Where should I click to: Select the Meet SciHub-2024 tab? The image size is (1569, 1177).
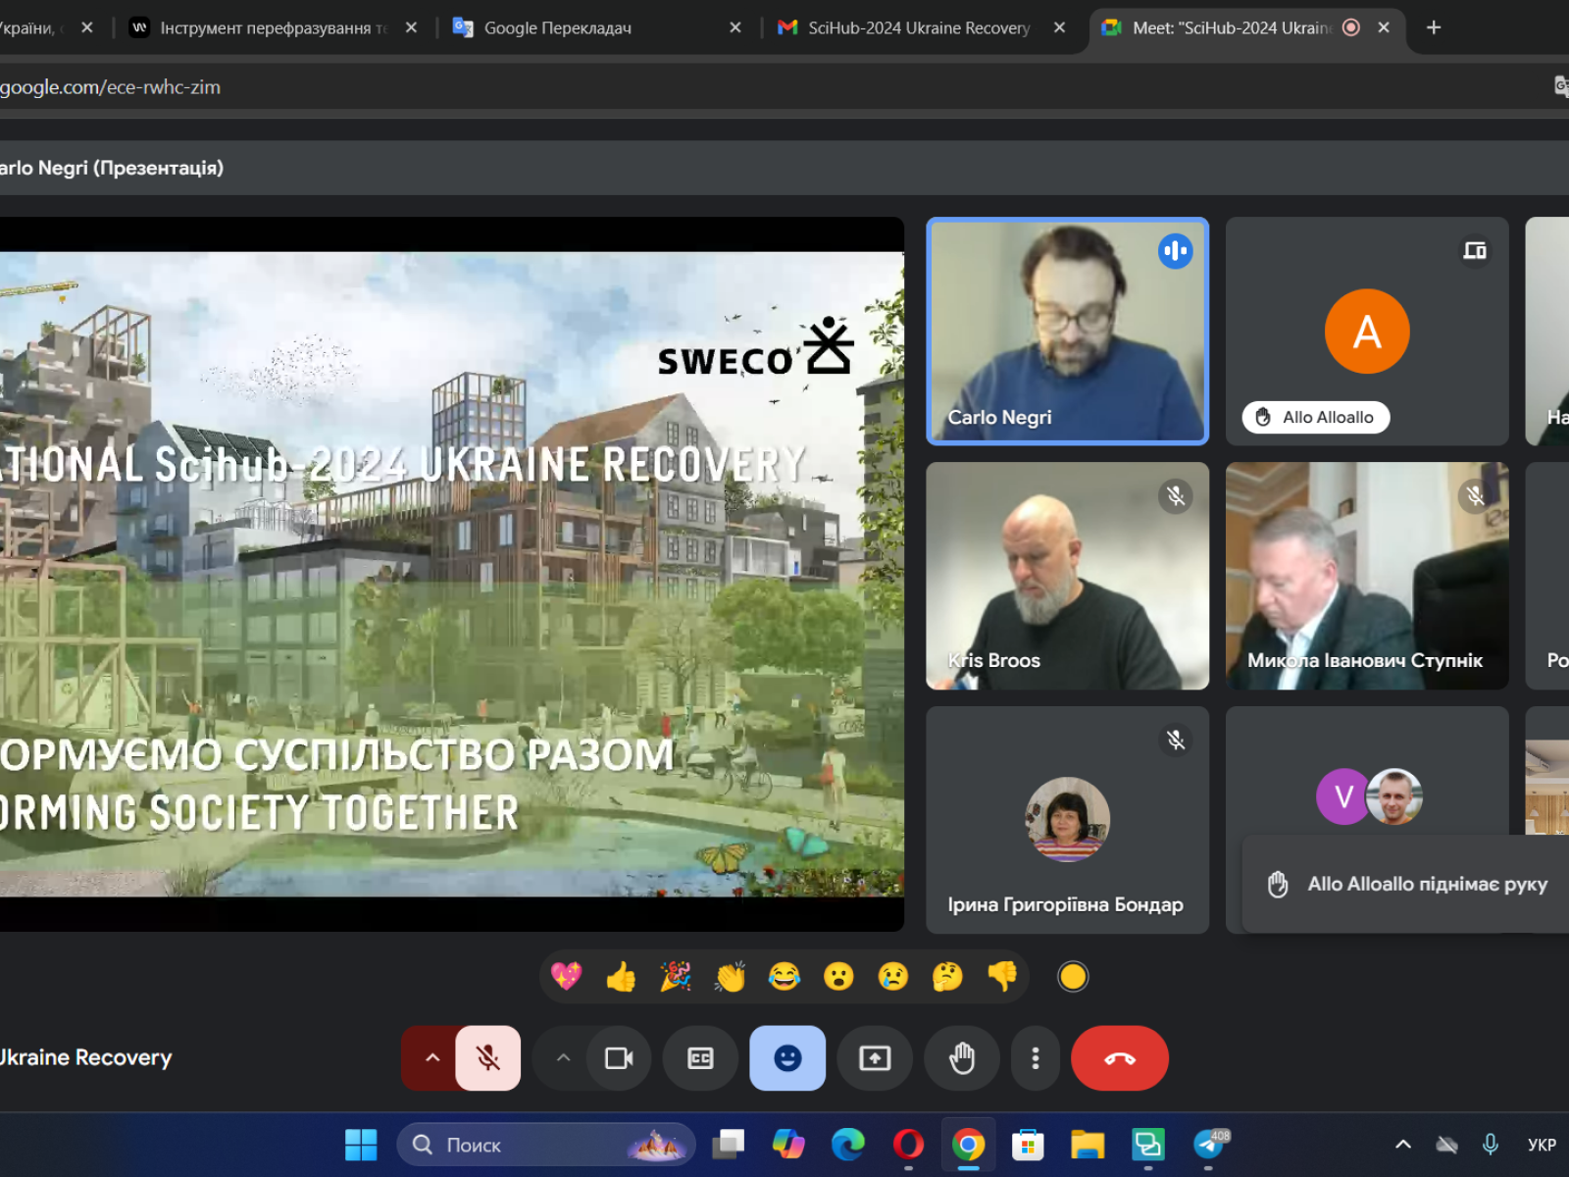[x=1245, y=27]
